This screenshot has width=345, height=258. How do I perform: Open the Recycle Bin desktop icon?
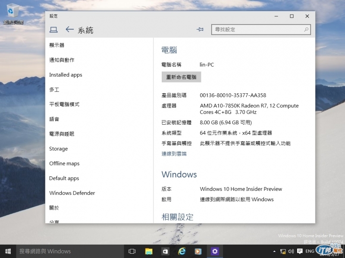pos(13,13)
